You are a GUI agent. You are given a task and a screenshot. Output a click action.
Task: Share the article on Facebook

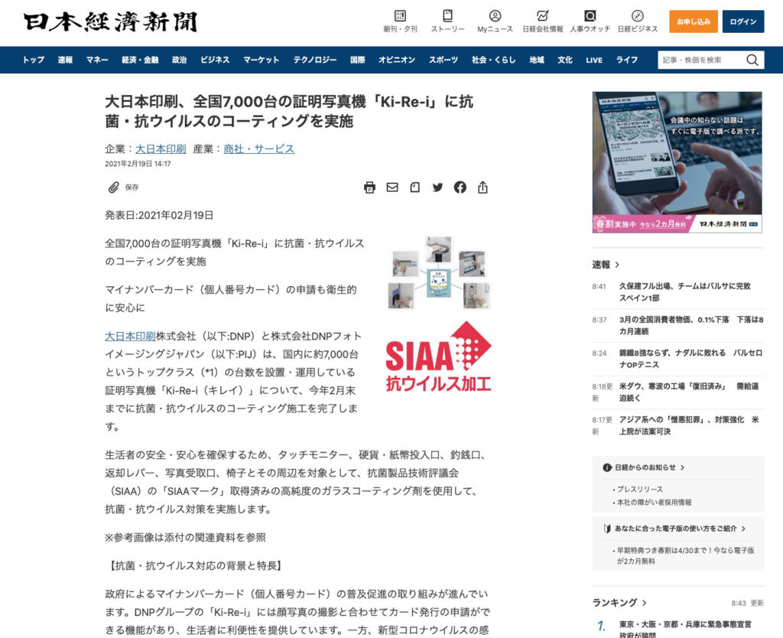460,187
